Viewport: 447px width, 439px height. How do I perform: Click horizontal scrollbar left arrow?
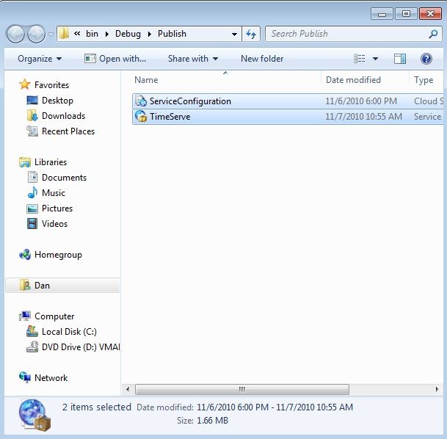128,389
